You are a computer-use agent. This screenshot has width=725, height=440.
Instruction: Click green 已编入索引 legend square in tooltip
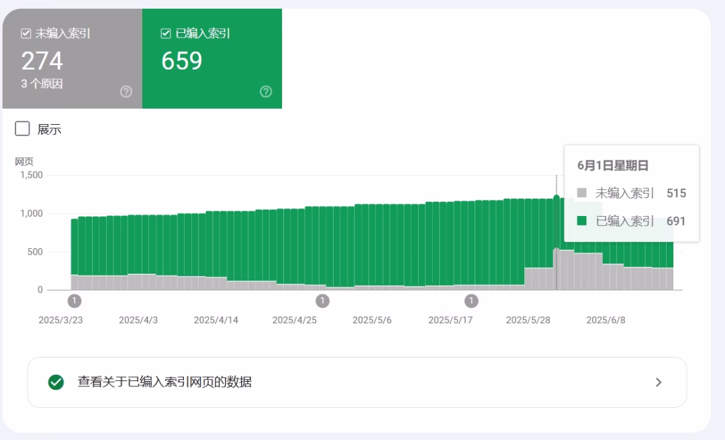[x=582, y=221]
